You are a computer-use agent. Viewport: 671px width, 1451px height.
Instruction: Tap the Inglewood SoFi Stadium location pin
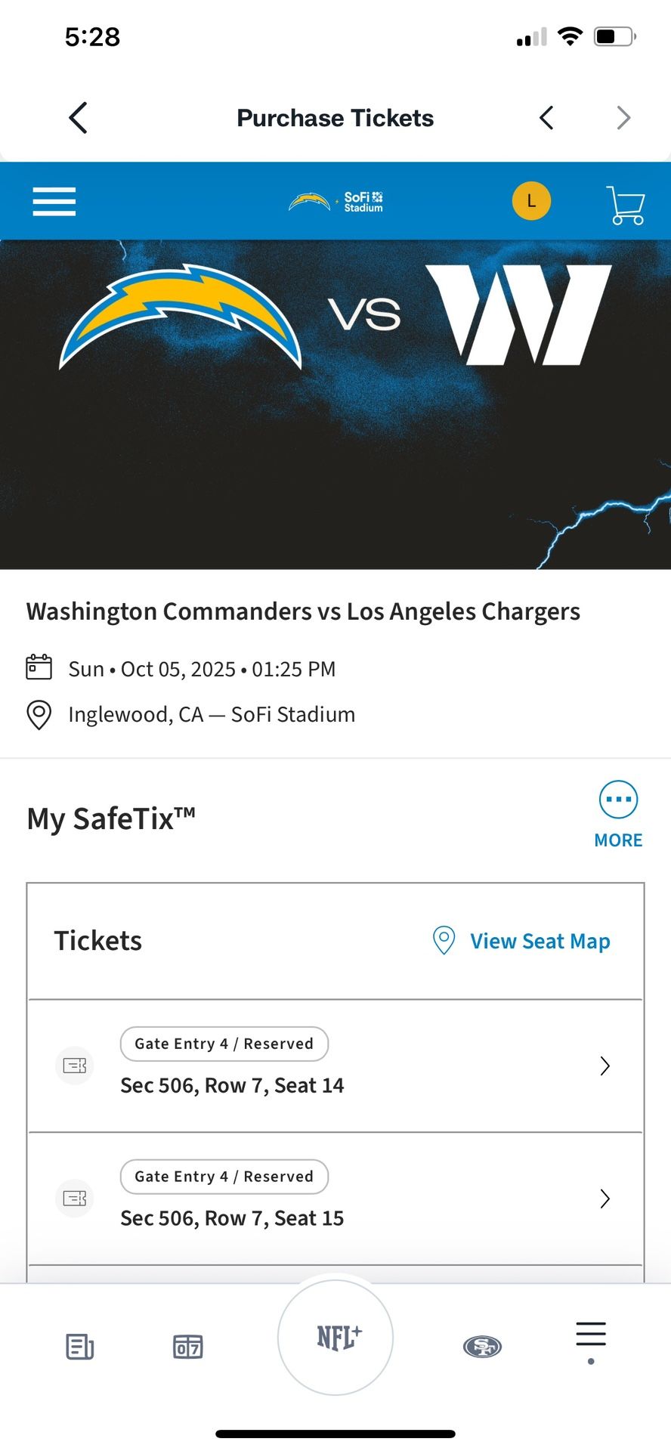click(x=39, y=714)
